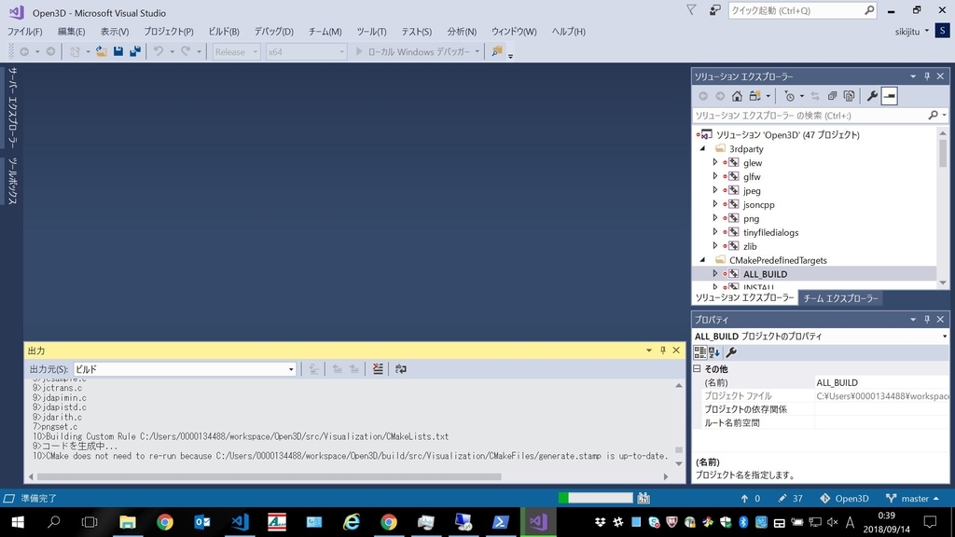Collapse the その他 property category
This screenshot has width=955, height=537.
[x=698, y=368]
